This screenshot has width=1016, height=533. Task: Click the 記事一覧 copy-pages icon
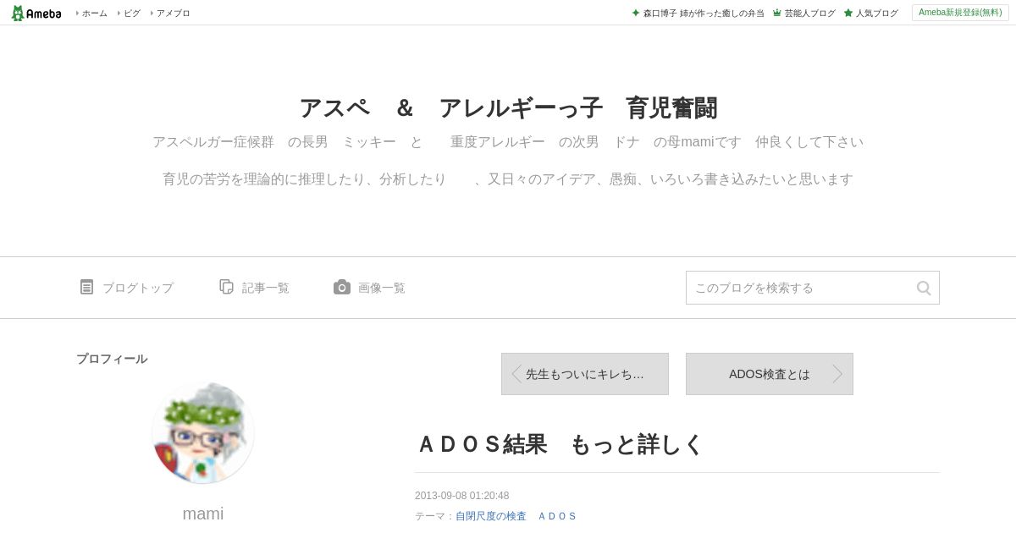tap(226, 287)
